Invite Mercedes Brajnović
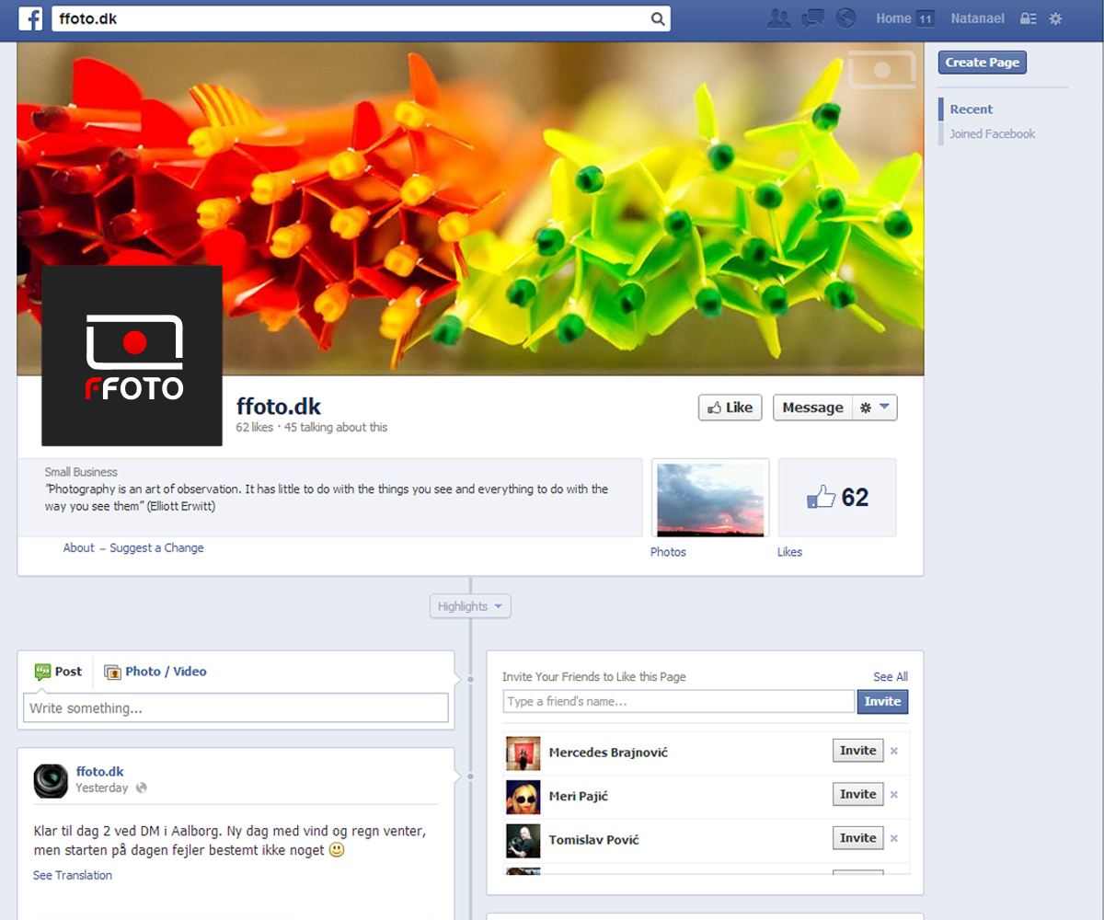This screenshot has width=1104, height=920. pos(857,751)
